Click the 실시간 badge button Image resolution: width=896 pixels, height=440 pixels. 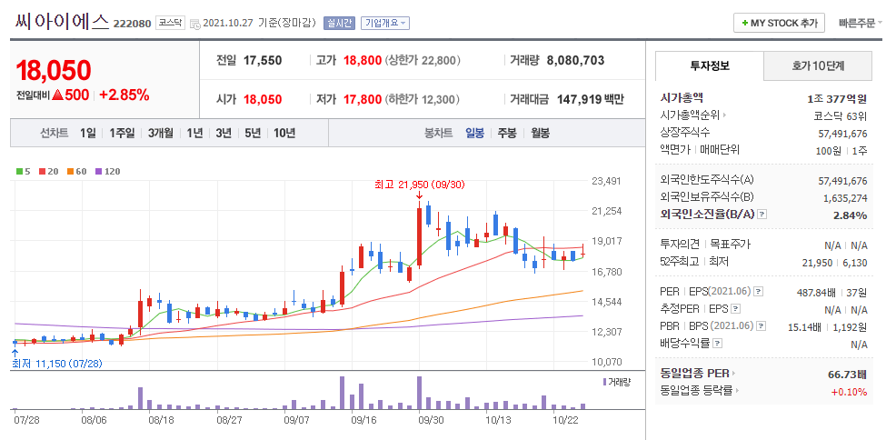(340, 23)
